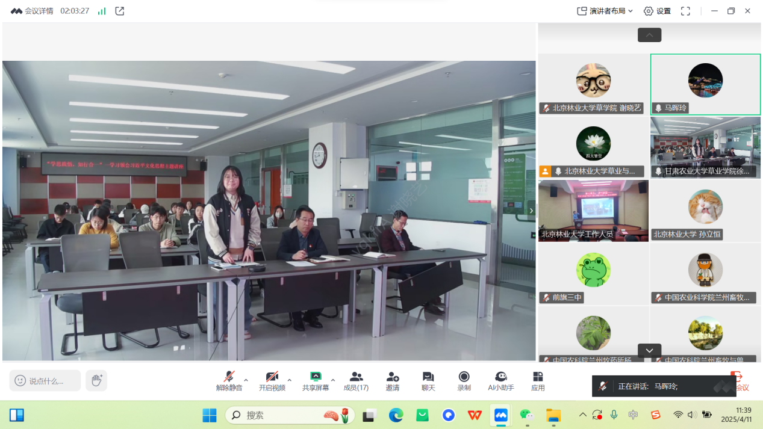Show next participants with the down chevron
The image size is (763, 429).
coord(649,350)
